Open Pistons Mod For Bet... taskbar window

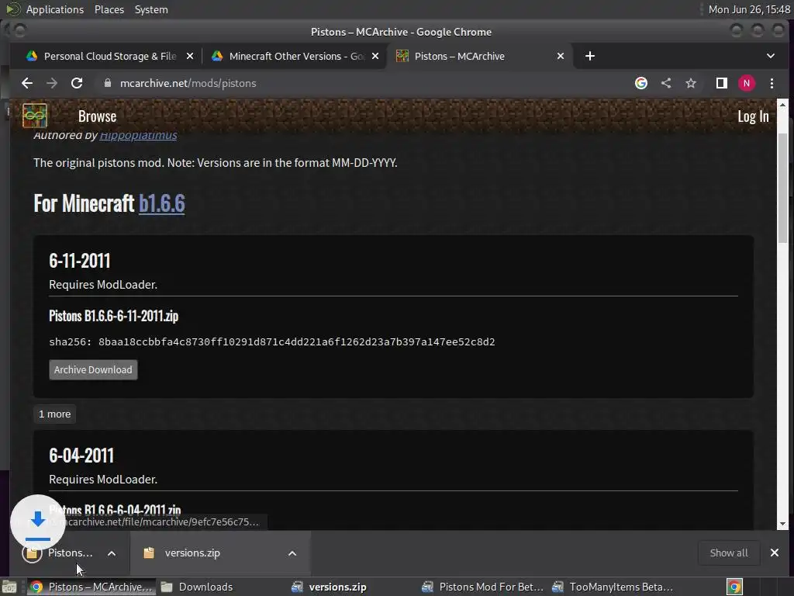483,587
